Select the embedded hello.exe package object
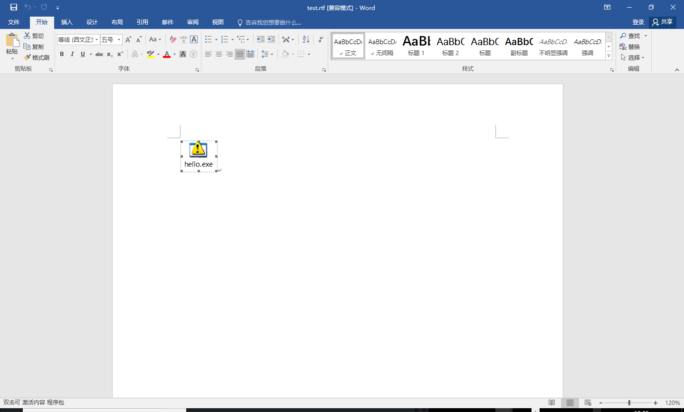The width and height of the screenshot is (684, 412). [199, 156]
